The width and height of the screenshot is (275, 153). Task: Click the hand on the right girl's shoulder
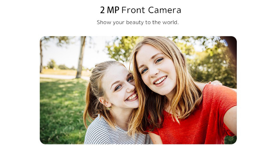coord(216,83)
